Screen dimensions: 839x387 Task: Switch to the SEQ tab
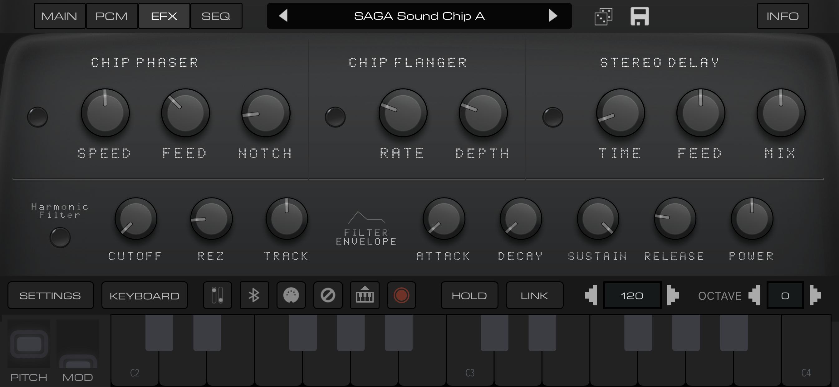click(216, 16)
